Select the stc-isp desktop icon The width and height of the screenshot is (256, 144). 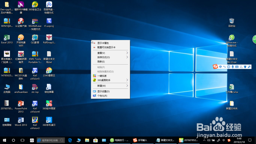click(35, 89)
